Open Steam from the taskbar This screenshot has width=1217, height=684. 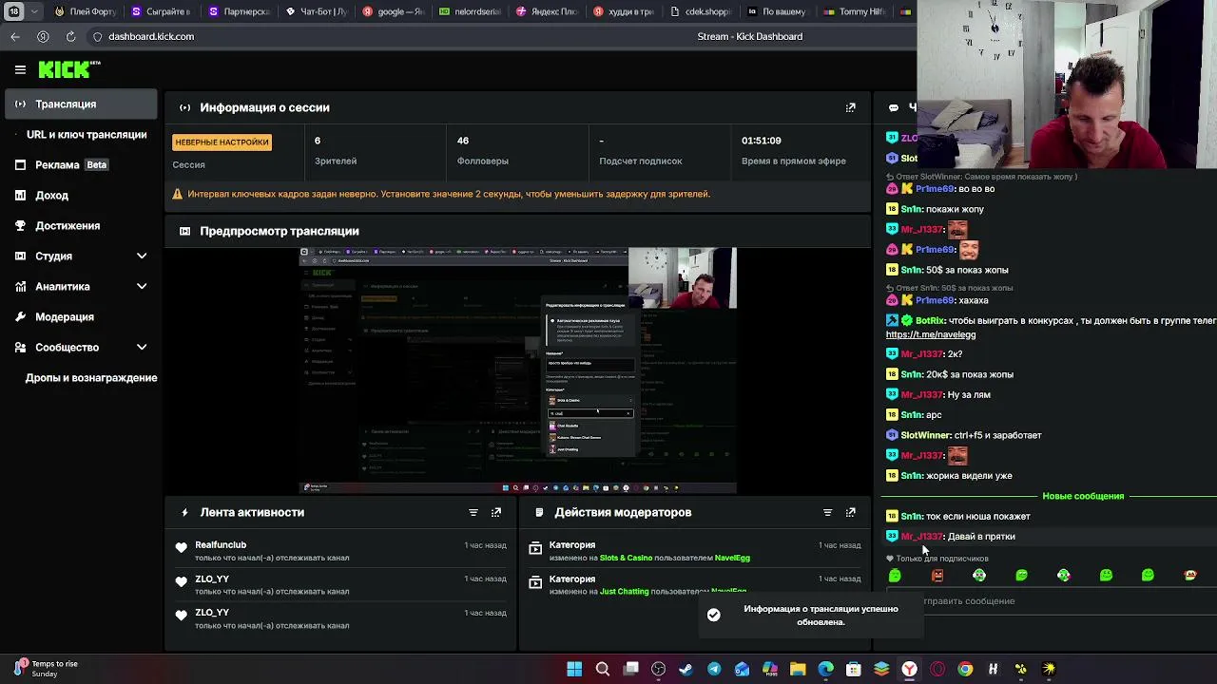[686, 669]
